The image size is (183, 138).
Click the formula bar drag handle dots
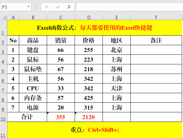[x=36, y=7]
